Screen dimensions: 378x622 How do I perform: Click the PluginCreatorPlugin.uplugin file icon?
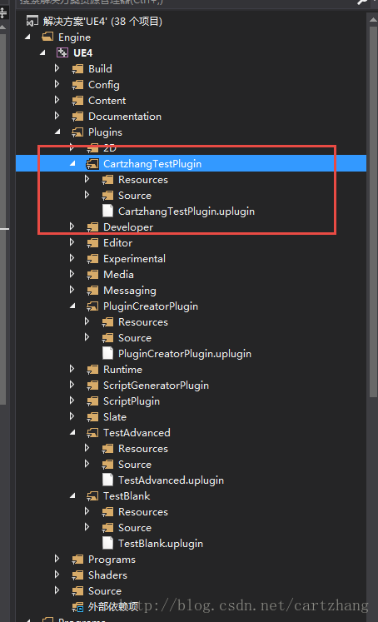[107, 353]
